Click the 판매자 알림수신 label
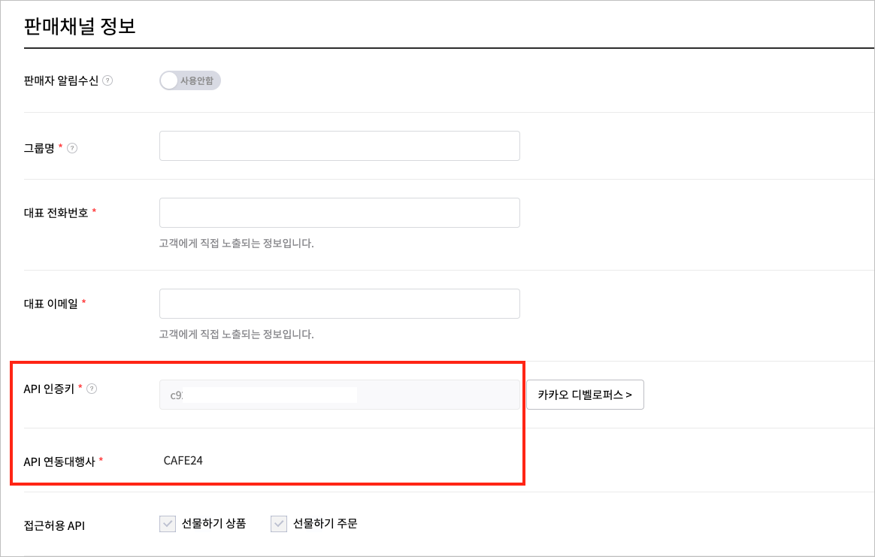875x557 pixels. [x=61, y=80]
